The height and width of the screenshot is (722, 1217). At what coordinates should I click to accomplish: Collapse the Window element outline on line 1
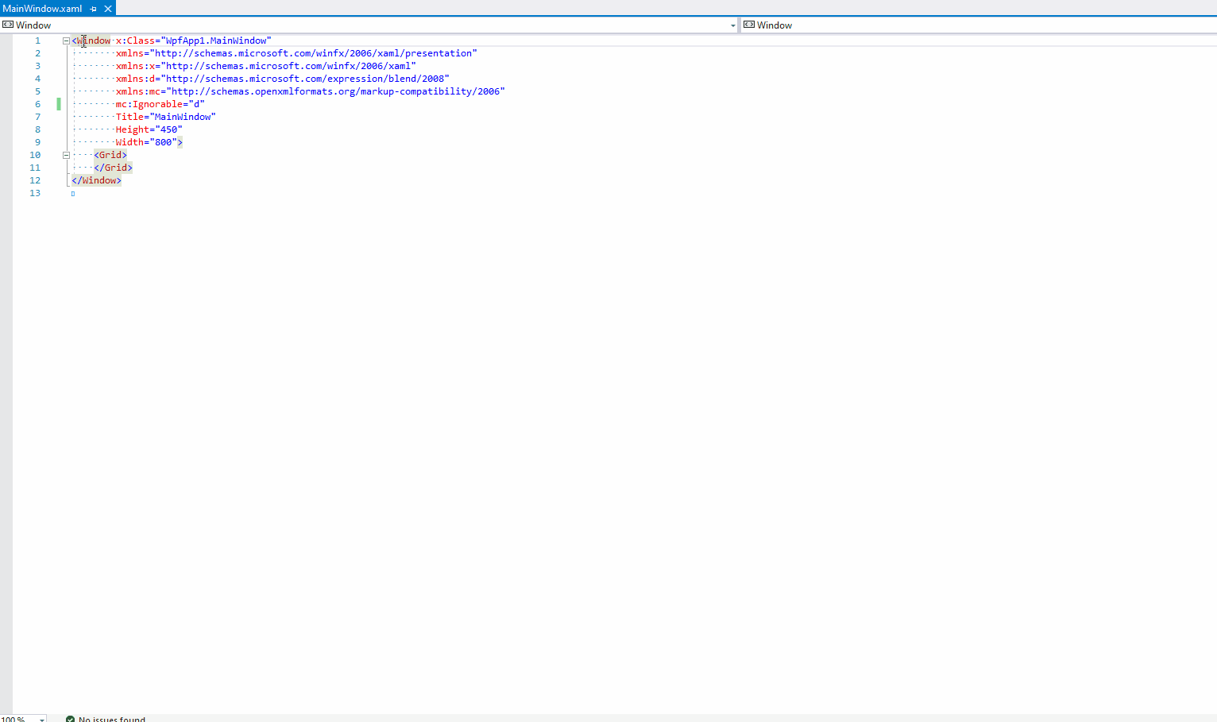(66, 41)
